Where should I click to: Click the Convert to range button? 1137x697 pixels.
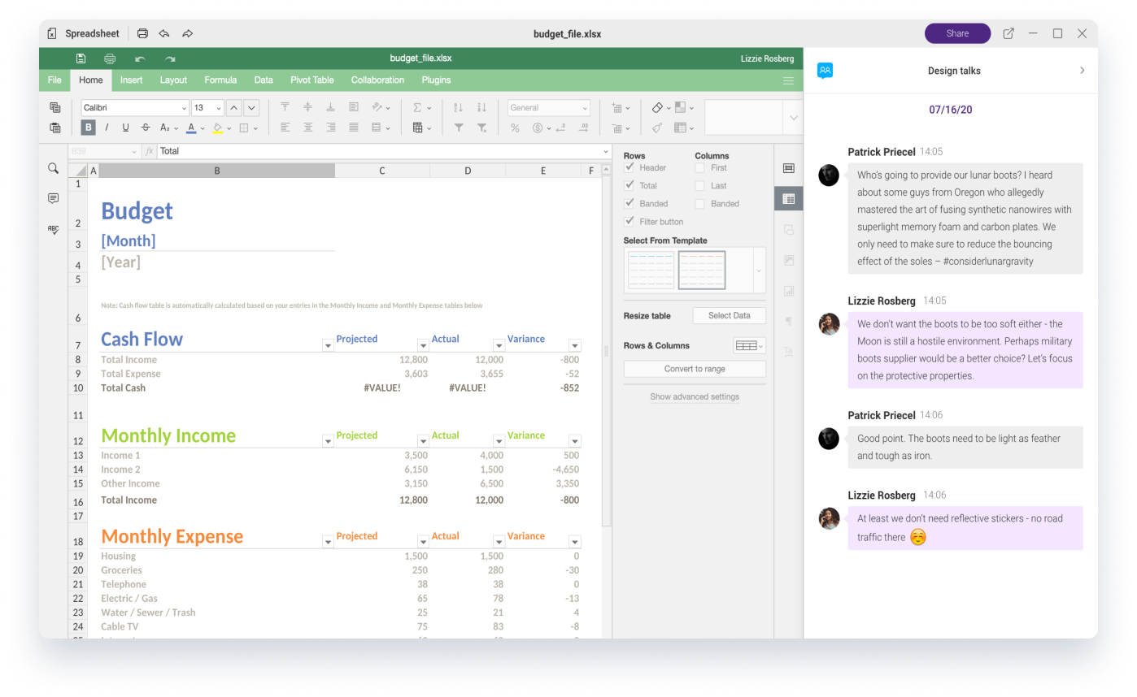pos(694,369)
